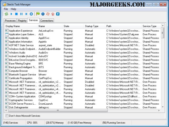Viewport: 169px width, 127px height.
Task: Click the (56) Running Services entry
Action: point(114,123)
